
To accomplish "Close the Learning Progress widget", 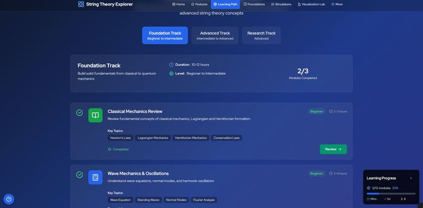I will tap(411, 178).
